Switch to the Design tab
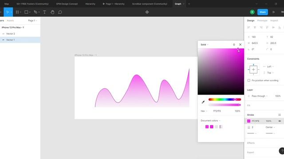Viewport: 284px width, 159px height. (251, 21)
